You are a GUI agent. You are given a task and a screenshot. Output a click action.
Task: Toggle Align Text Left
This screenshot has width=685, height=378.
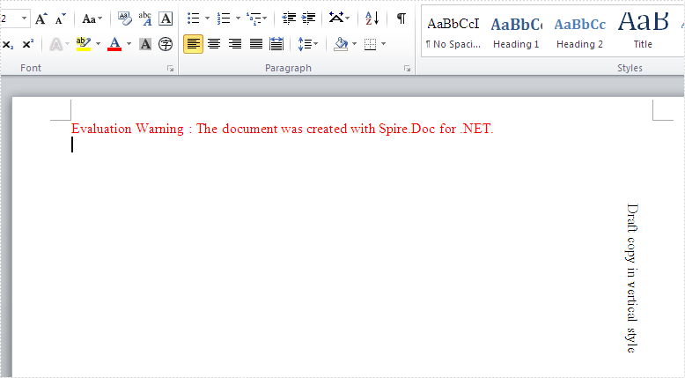pos(193,44)
